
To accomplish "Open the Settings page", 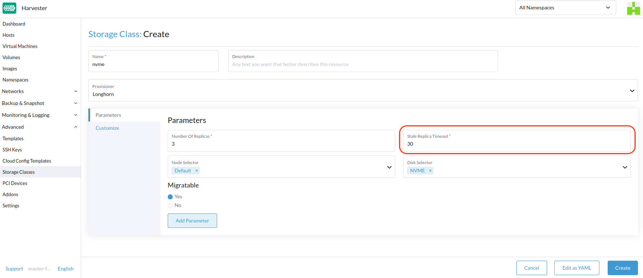I will click(x=40, y=206).
